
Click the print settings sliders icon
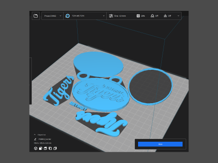tap(111, 16)
